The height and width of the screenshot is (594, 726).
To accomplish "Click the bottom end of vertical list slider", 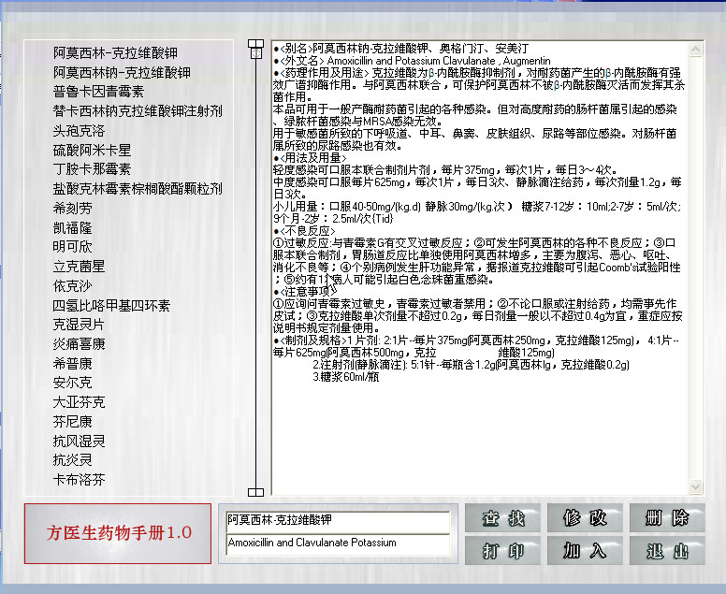I will coord(255,492).
